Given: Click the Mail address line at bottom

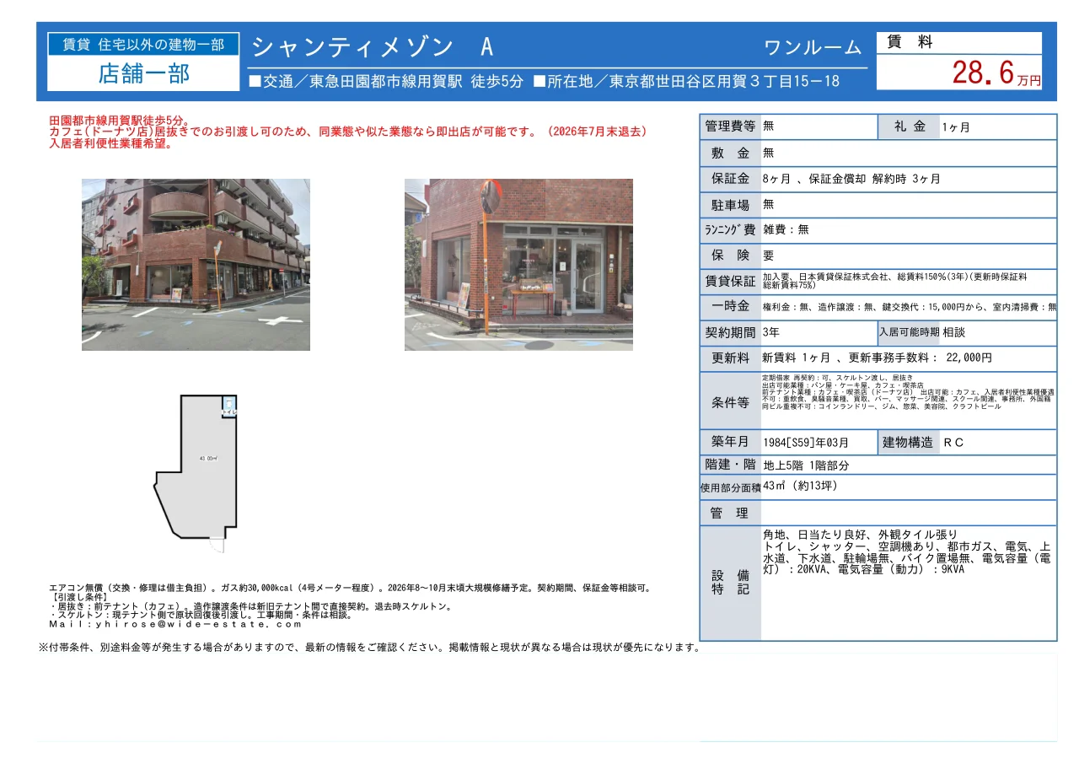Looking at the screenshot, I should point(175,624).
